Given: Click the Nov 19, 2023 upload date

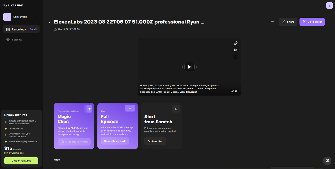Looking at the screenshot, I should click(x=69, y=29).
